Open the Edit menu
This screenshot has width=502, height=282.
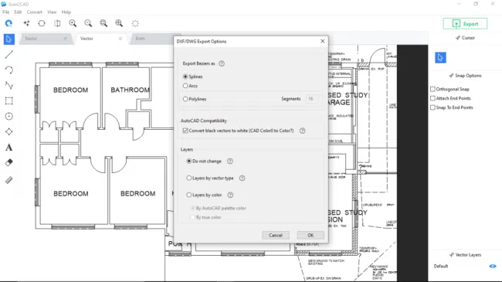click(x=18, y=12)
